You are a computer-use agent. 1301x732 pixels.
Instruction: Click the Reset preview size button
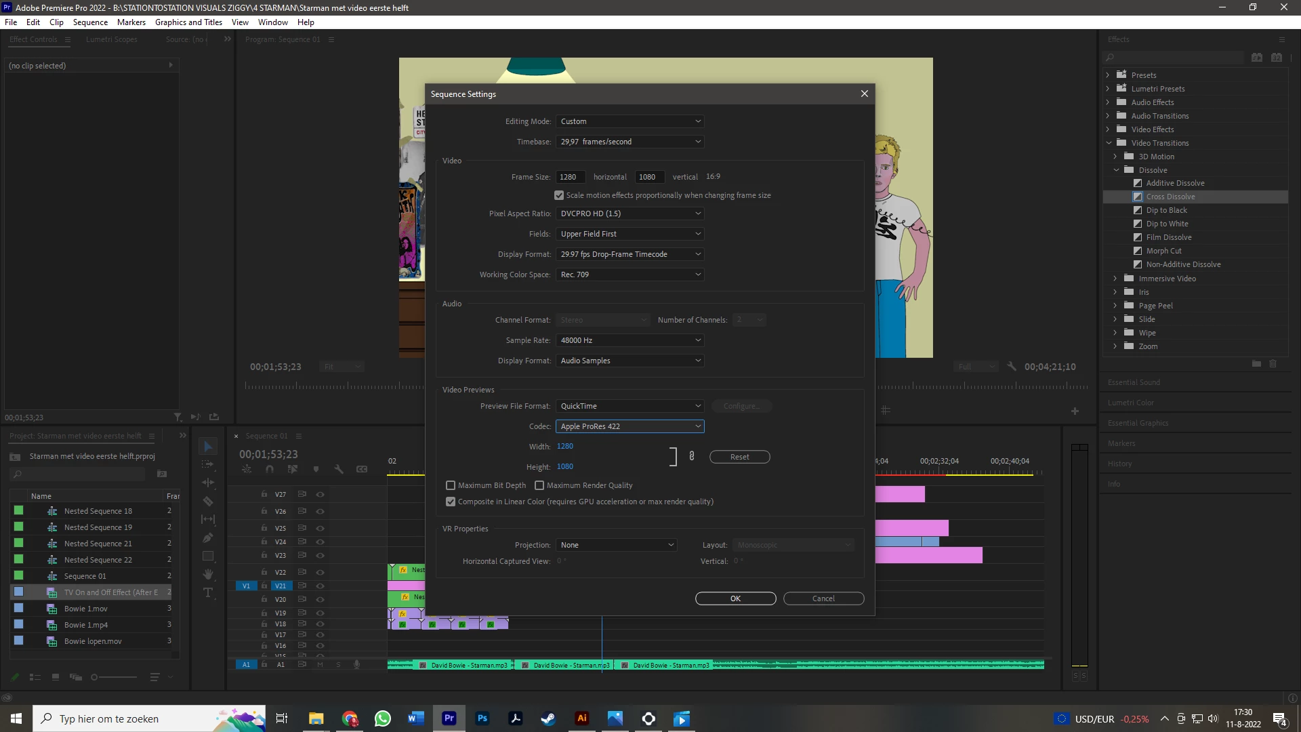pos(739,457)
